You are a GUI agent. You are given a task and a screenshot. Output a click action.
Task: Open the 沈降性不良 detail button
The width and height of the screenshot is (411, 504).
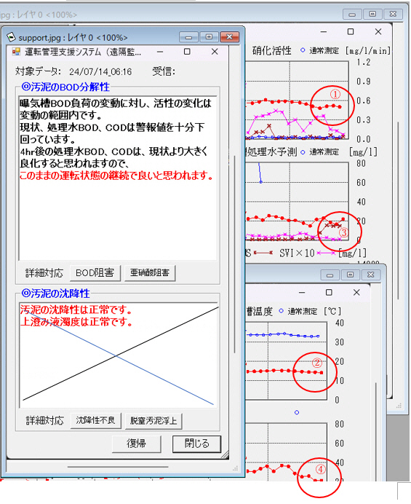[96, 420]
